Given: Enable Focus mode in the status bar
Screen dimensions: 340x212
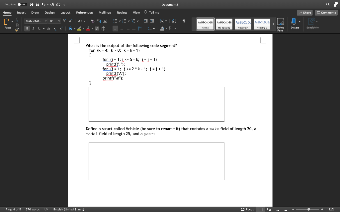Looking at the screenshot, I should 247,209.
